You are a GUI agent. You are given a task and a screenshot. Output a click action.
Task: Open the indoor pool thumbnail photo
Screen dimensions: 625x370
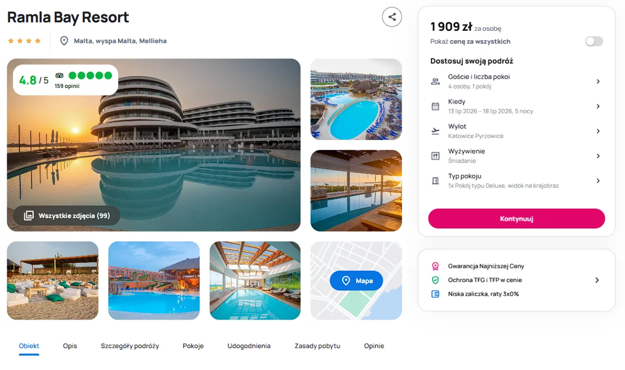click(255, 280)
